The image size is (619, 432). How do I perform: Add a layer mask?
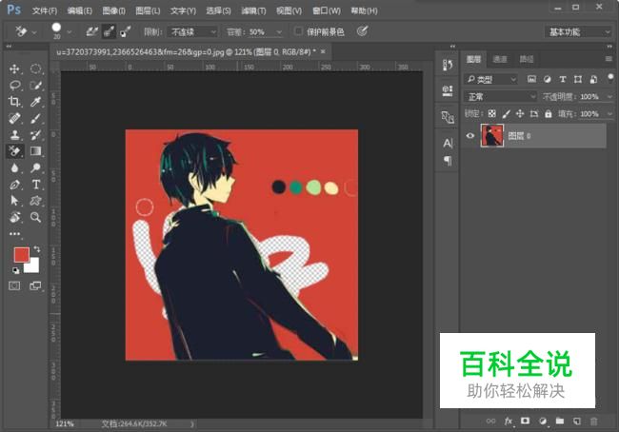pyautogui.click(x=525, y=421)
